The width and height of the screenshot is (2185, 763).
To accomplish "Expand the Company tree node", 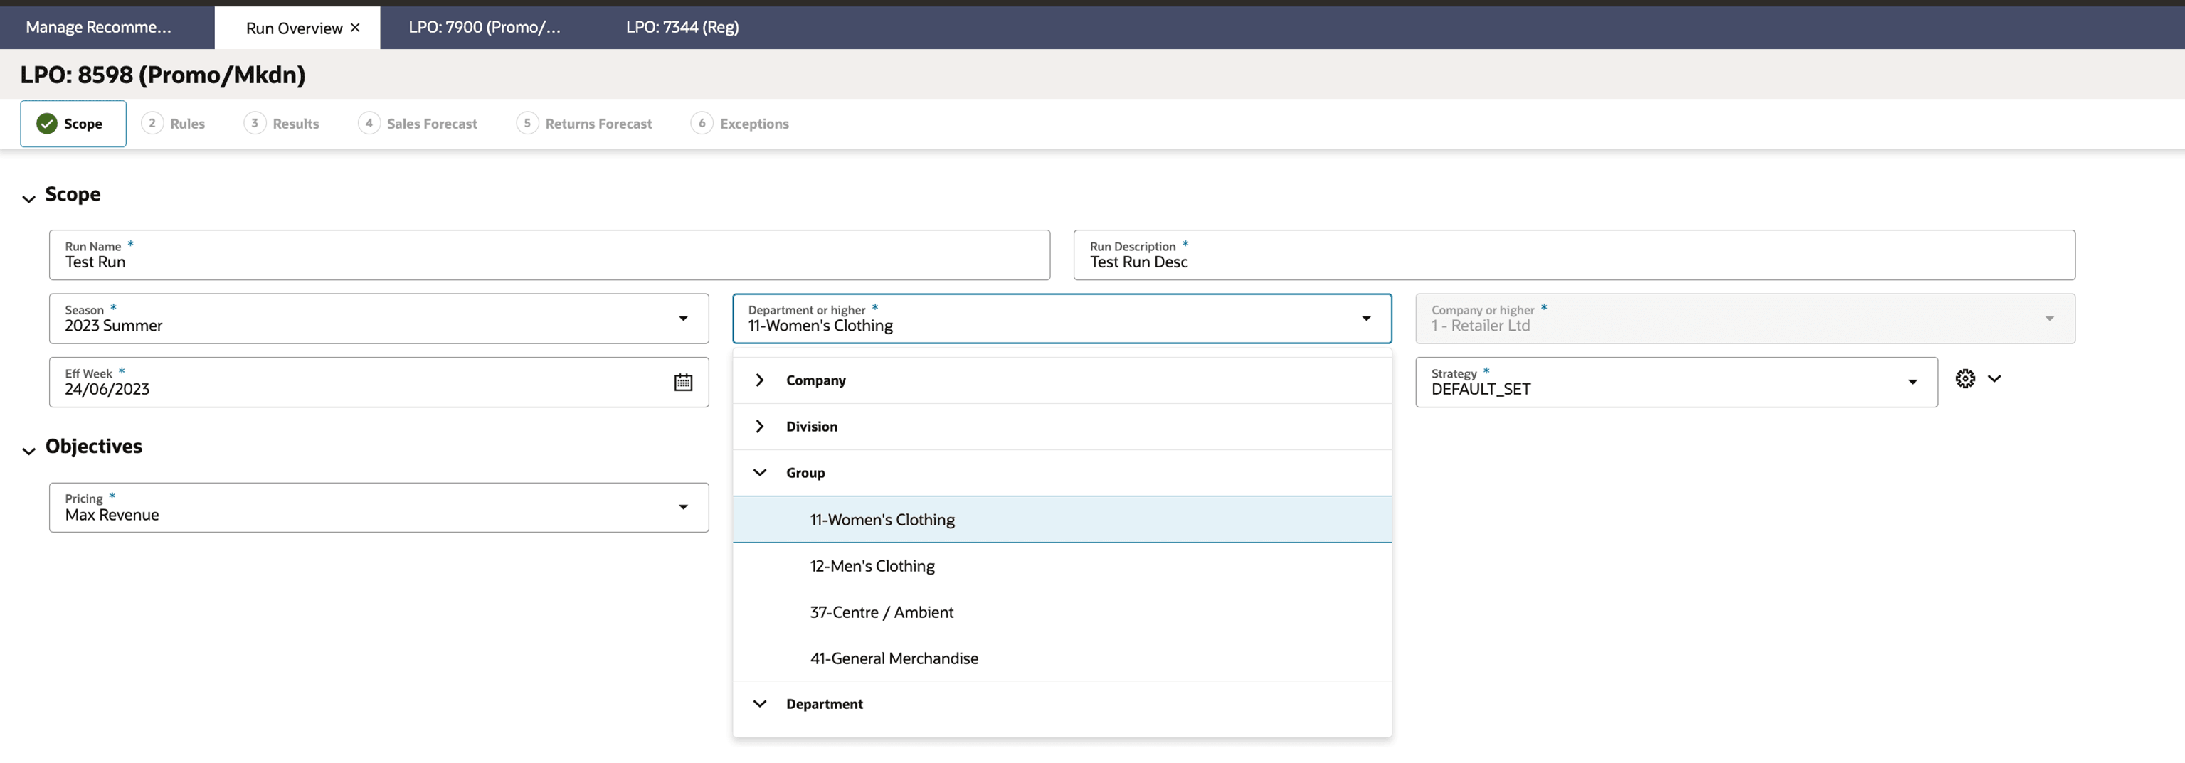I will [x=759, y=380].
